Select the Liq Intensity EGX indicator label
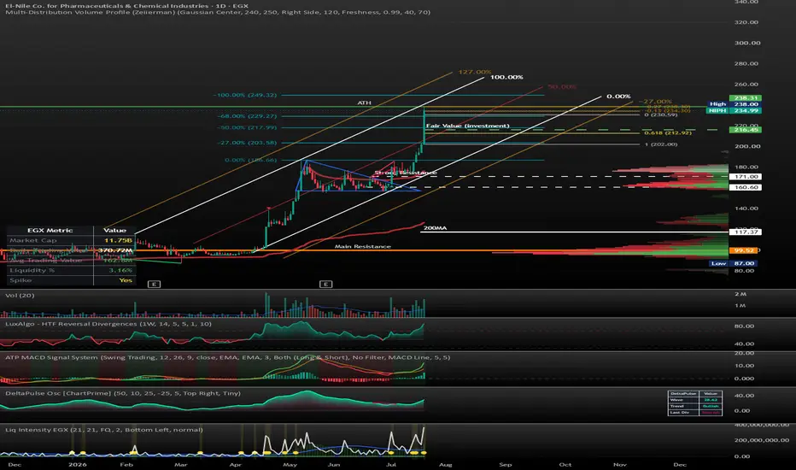 tap(104, 430)
